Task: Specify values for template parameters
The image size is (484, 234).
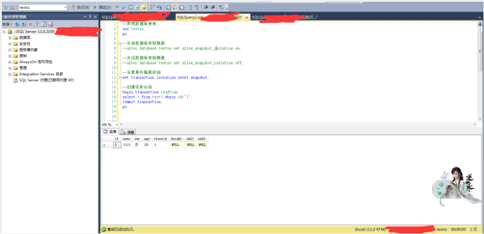Action: [221, 7]
